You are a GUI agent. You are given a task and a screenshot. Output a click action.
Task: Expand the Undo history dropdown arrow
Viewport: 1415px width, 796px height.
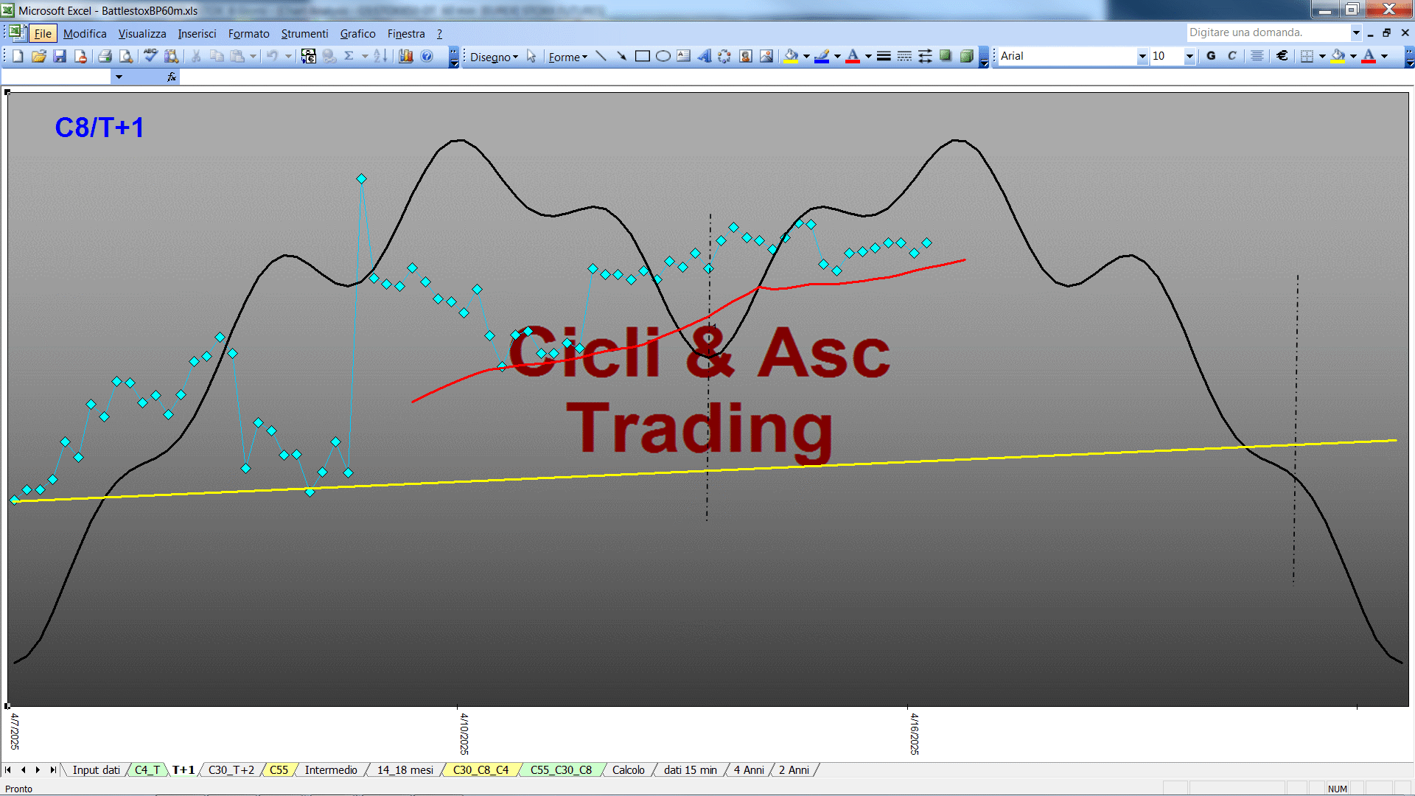288,56
